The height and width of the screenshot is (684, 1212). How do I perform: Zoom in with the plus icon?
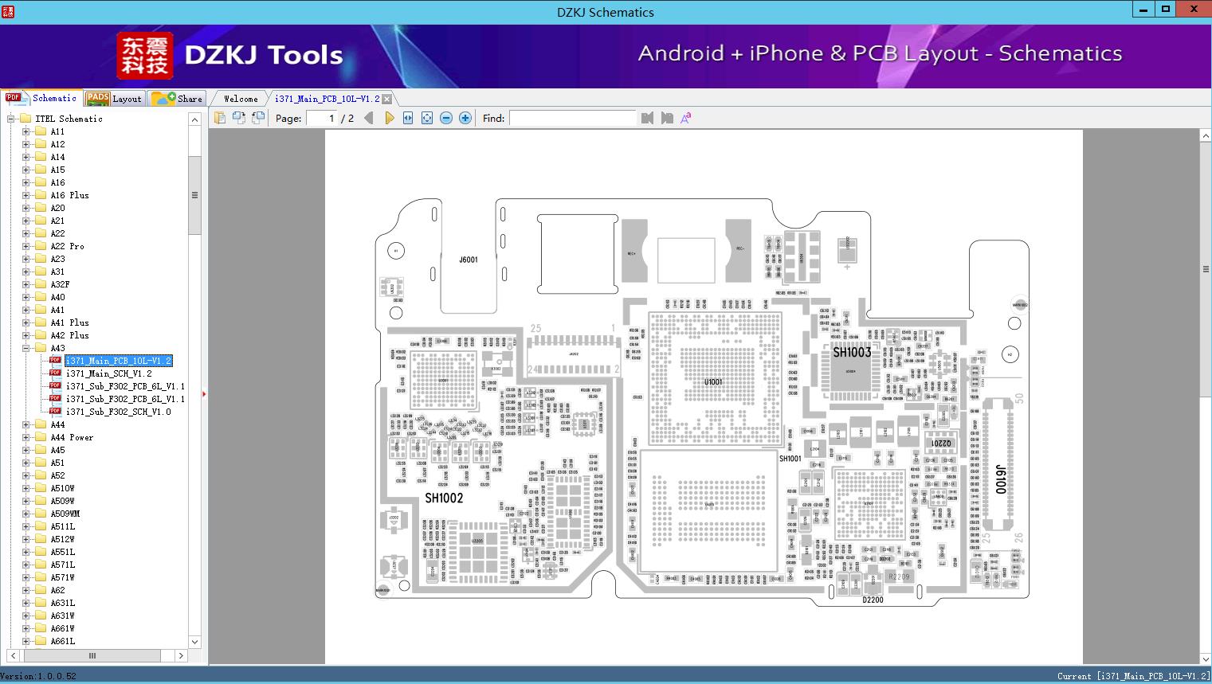(x=465, y=118)
